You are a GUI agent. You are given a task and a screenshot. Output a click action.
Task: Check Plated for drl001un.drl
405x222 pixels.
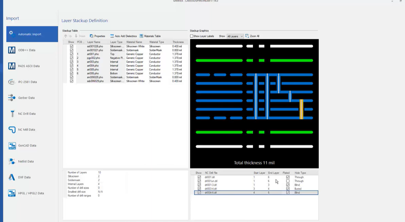point(288,181)
